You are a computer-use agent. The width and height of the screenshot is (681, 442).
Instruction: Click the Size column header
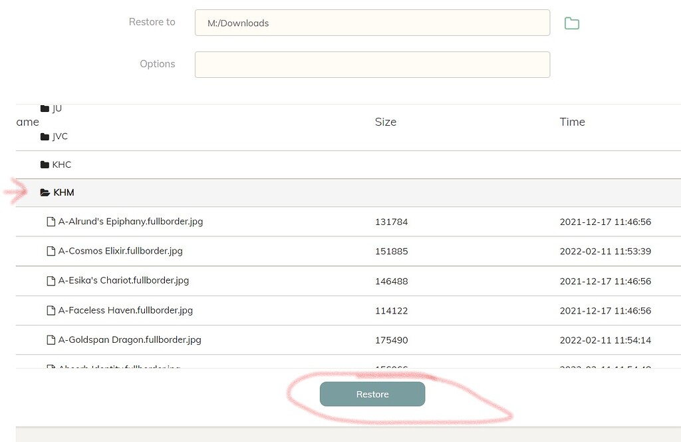click(x=385, y=122)
